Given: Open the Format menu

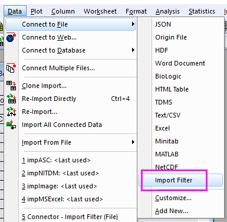Looking at the screenshot, I should click(136, 11).
